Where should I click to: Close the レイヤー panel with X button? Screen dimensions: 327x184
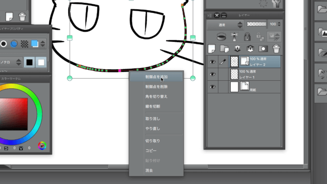[x=217, y=15]
